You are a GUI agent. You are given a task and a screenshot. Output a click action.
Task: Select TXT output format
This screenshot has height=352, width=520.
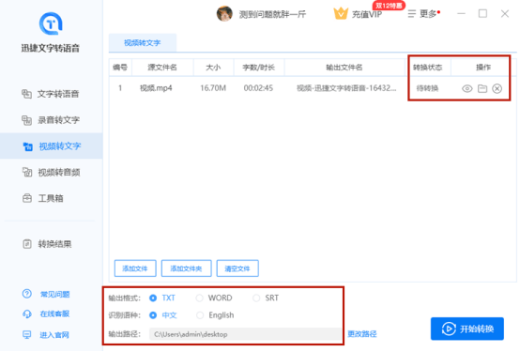[x=162, y=298]
